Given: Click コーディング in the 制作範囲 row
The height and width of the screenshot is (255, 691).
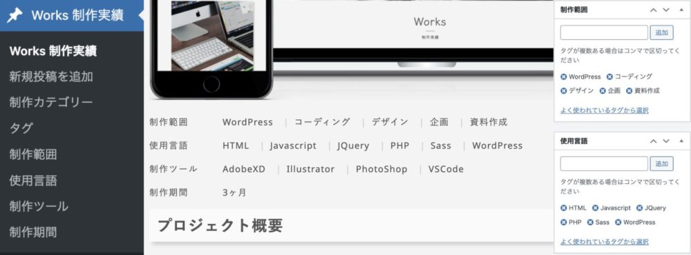Looking at the screenshot, I should point(322,122).
